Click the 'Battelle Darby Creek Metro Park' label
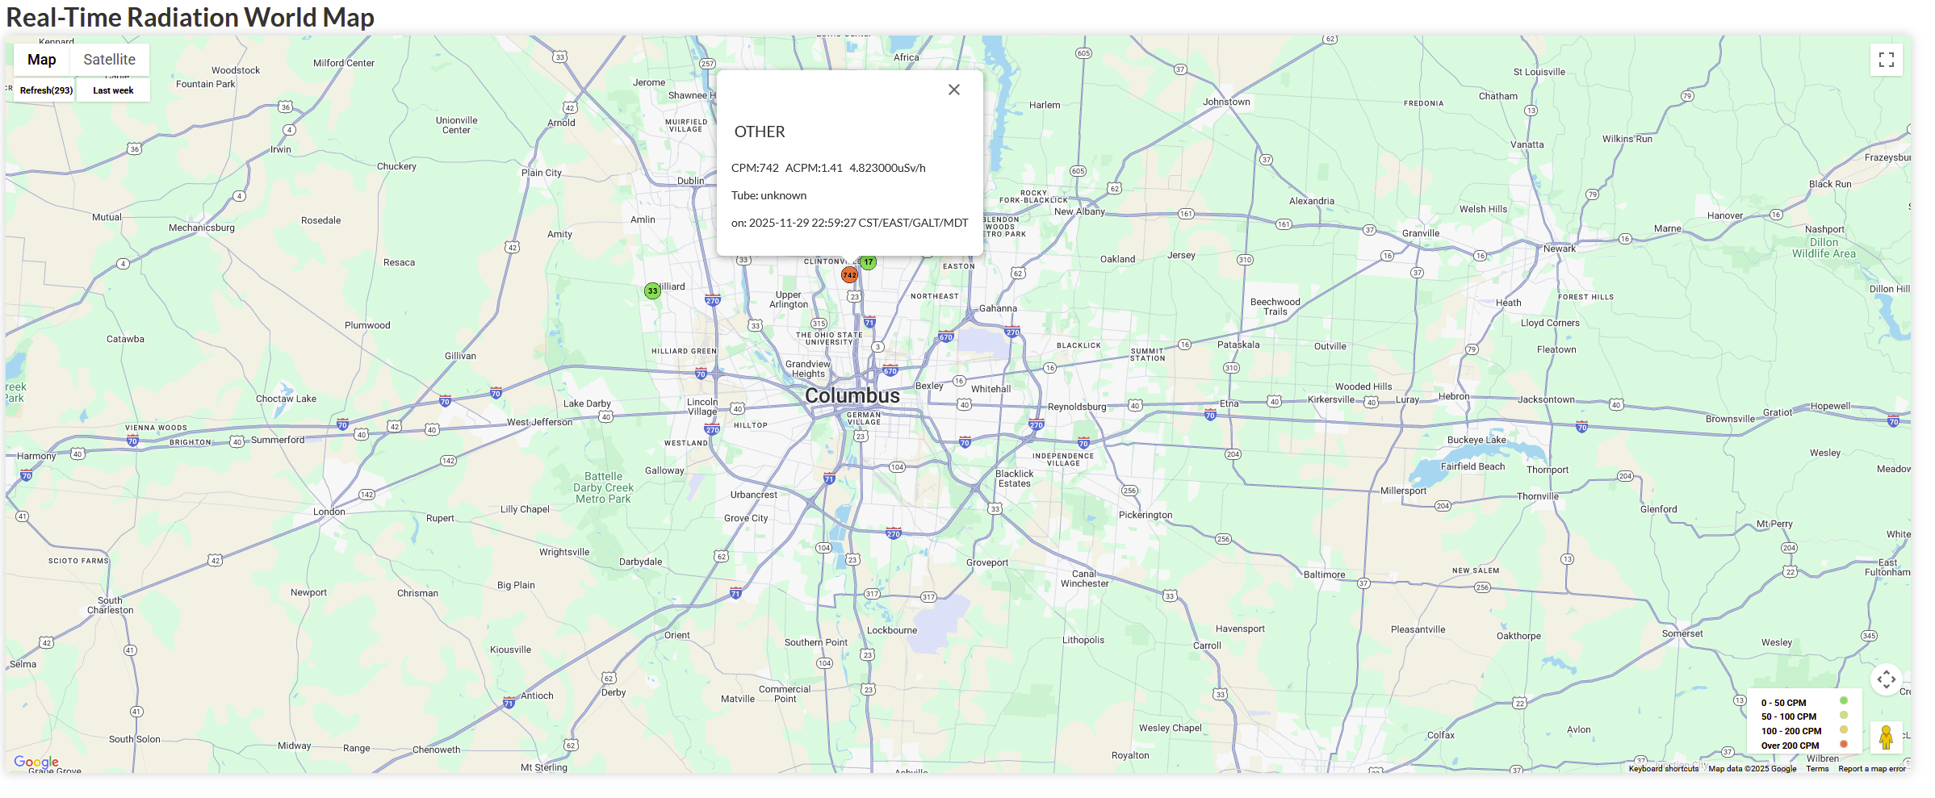The image size is (1935, 798). [x=604, y=488]
